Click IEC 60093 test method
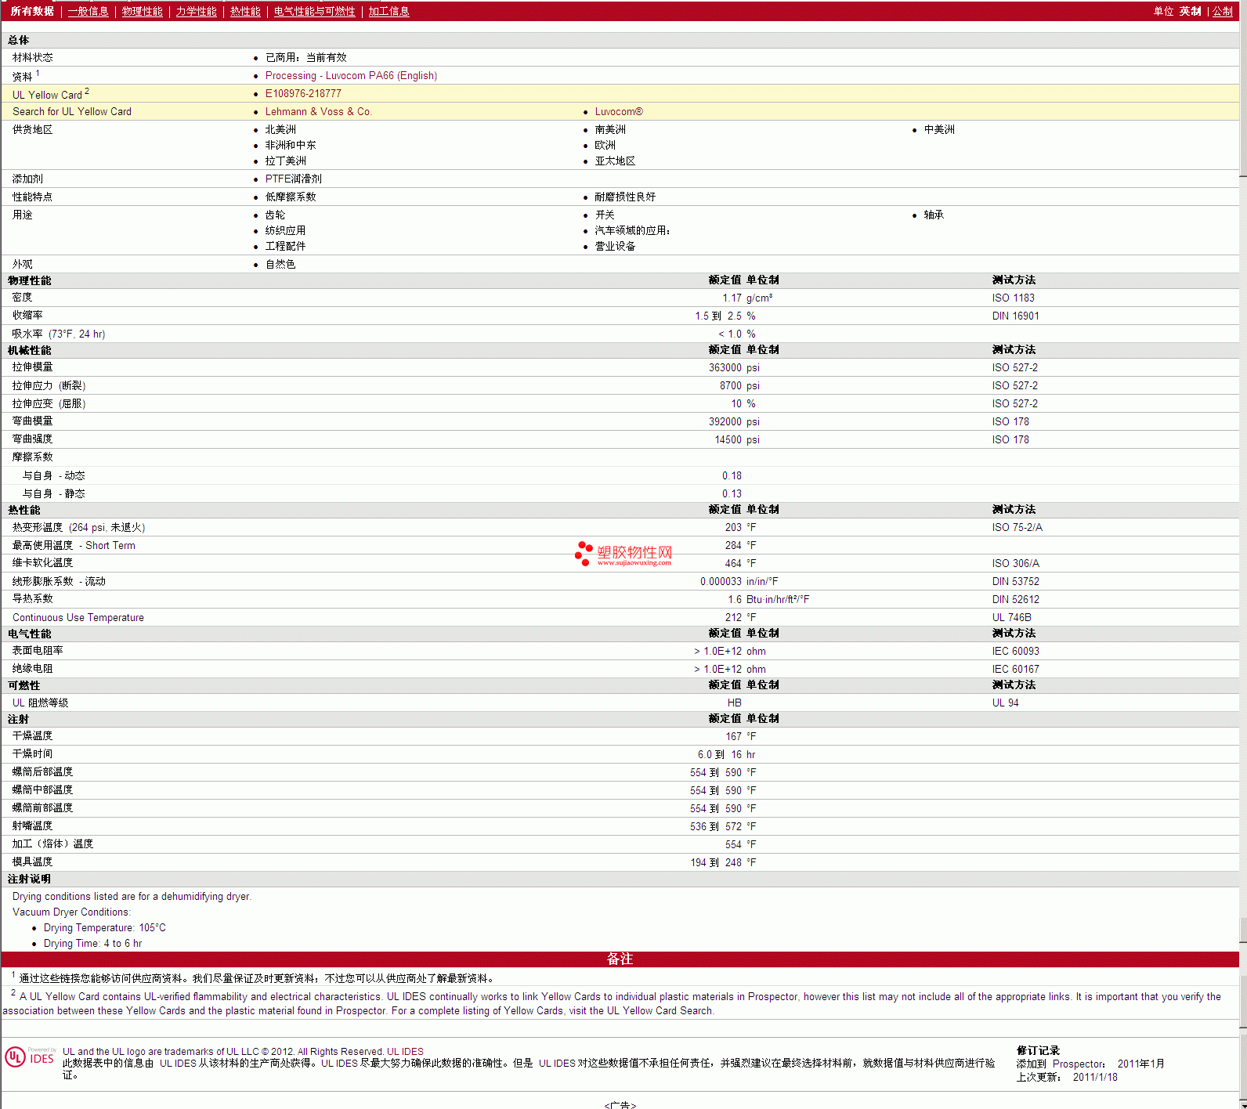Image resolution: width=1247 pixels, height=1109 pixels. 1015,651
